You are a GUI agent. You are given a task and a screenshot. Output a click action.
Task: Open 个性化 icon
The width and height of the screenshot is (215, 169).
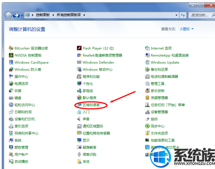[79, 84]
